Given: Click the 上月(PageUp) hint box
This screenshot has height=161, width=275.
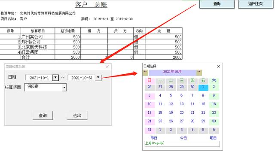Looking at the screenshot, I should [182, 144].
